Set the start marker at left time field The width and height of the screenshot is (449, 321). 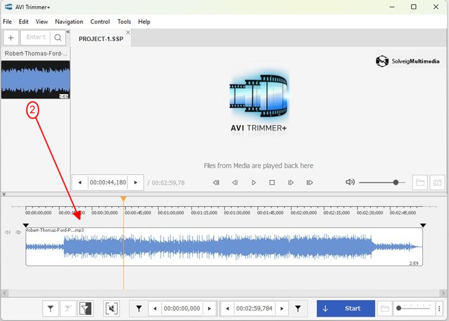point(138,309)
